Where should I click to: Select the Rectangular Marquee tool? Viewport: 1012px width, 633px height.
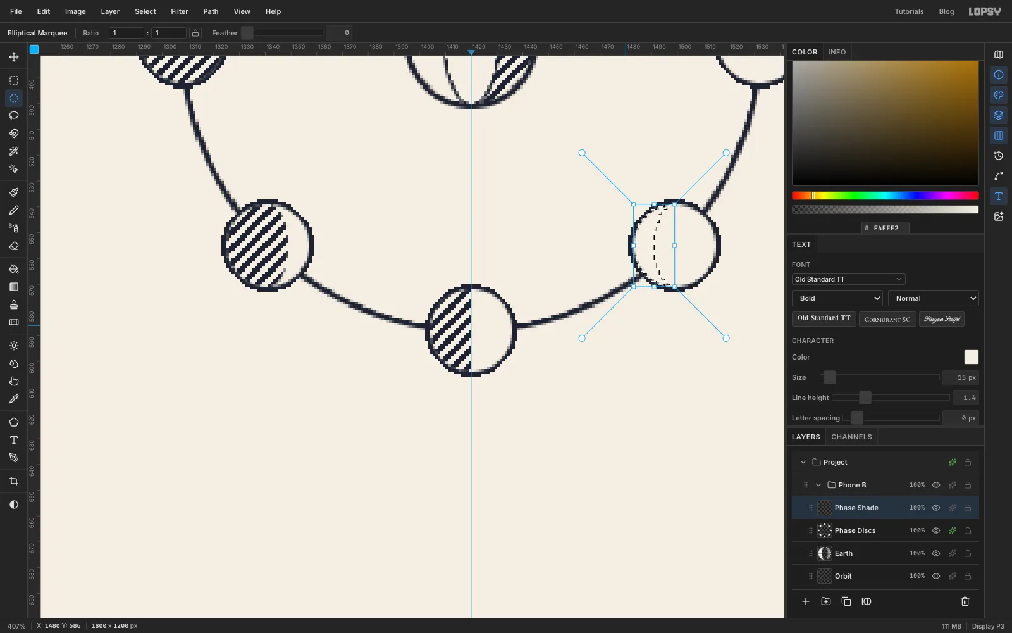14,80
